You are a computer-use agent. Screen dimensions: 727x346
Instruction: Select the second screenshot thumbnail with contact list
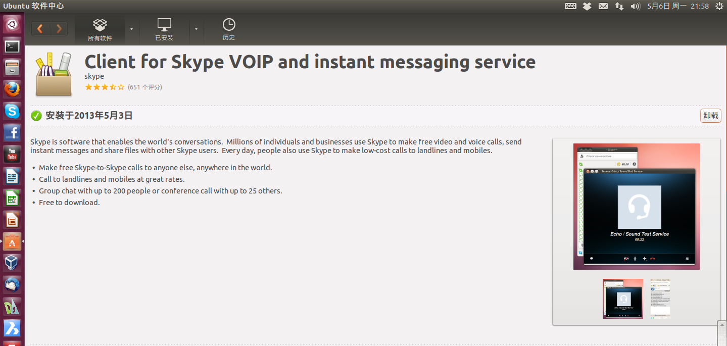point(660,299)
